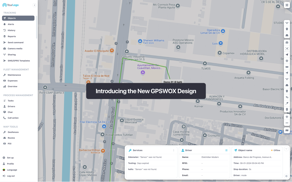
Task: Collapse the left sidebar
Action: coord(35,5)
